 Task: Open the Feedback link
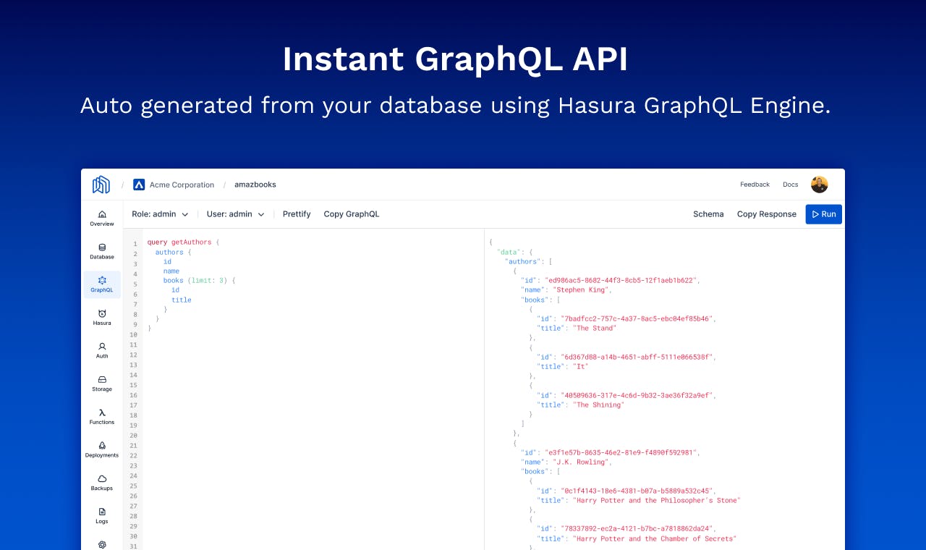pyautogui.click(x=755, y=185)
